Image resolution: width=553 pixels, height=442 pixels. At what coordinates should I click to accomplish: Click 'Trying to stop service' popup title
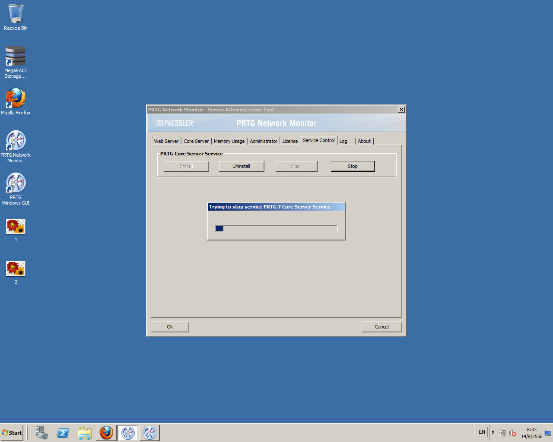tap(270, 207)
